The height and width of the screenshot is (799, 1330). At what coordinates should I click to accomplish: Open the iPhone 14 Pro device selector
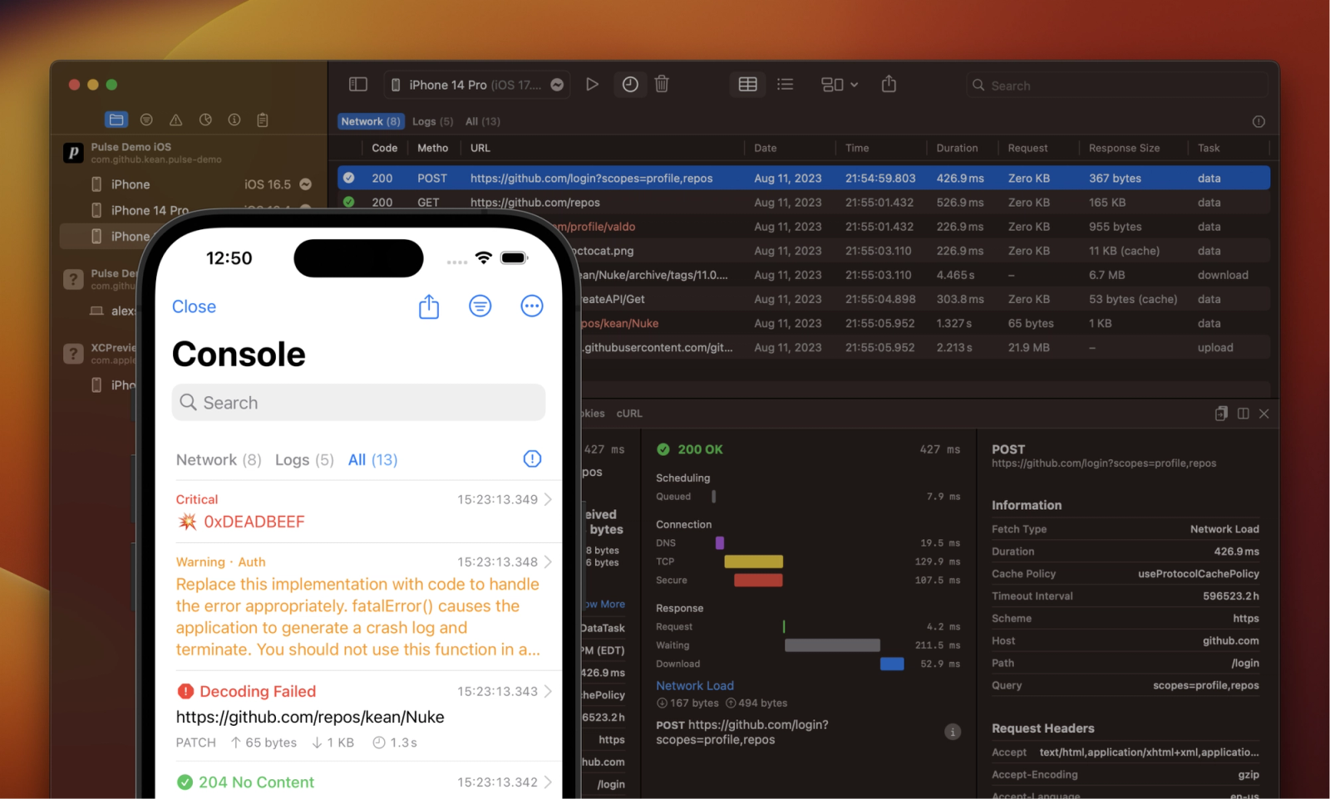477,85
